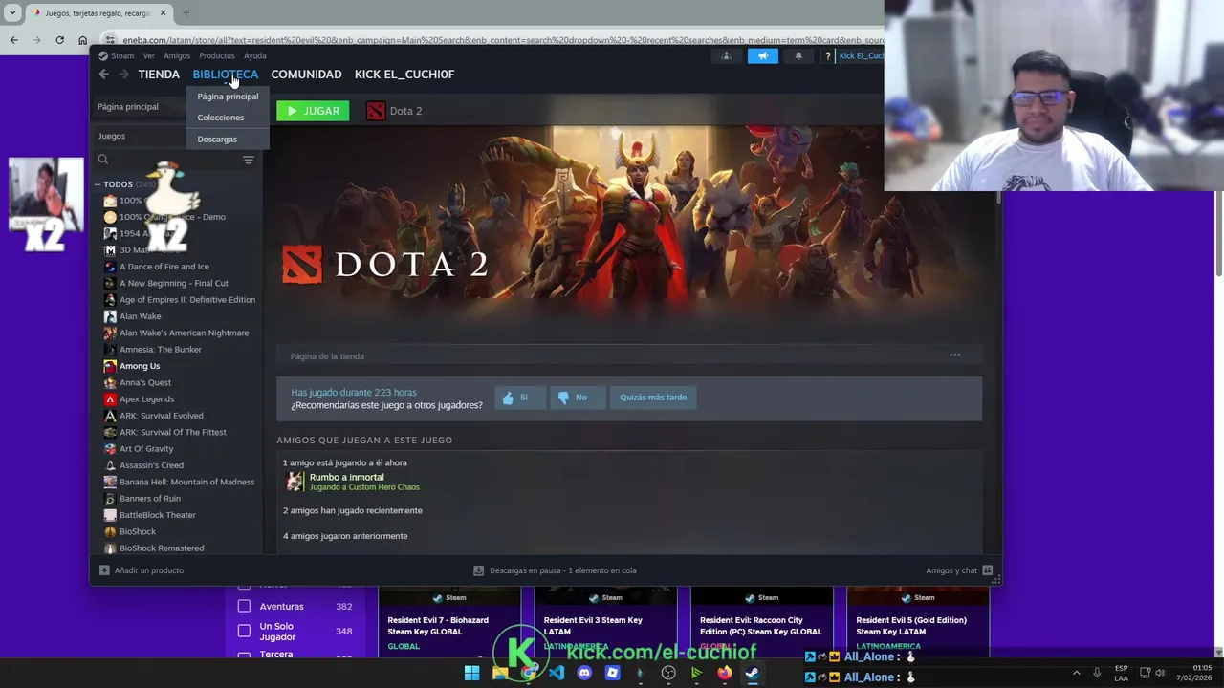The height and width of the screenshot is (688, 1224).
Task: Click the browser back arrow
Action: 13,40
